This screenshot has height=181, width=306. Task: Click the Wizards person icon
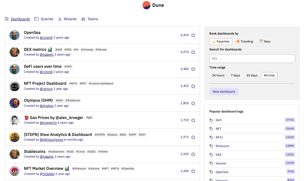point(60,19)
